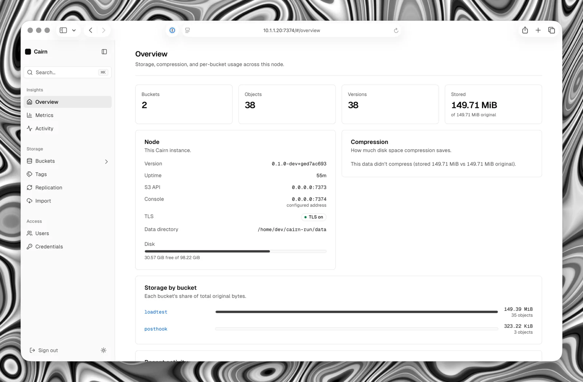Viewport: 583px width, 382px height.
Task: Click the Overview page heading
Action: click(x=151, y=54)
